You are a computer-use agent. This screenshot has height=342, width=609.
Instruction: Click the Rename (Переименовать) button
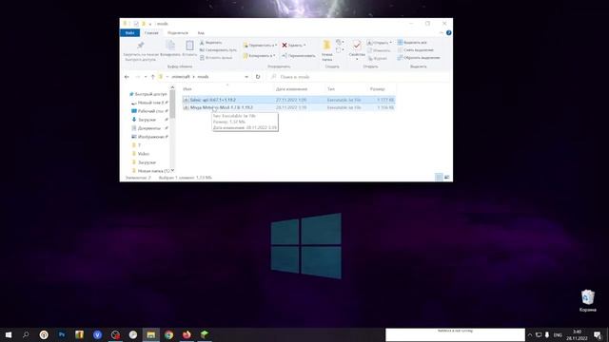tap(298, 55)
